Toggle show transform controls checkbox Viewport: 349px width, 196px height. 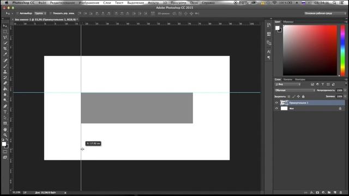coord(51,13)
